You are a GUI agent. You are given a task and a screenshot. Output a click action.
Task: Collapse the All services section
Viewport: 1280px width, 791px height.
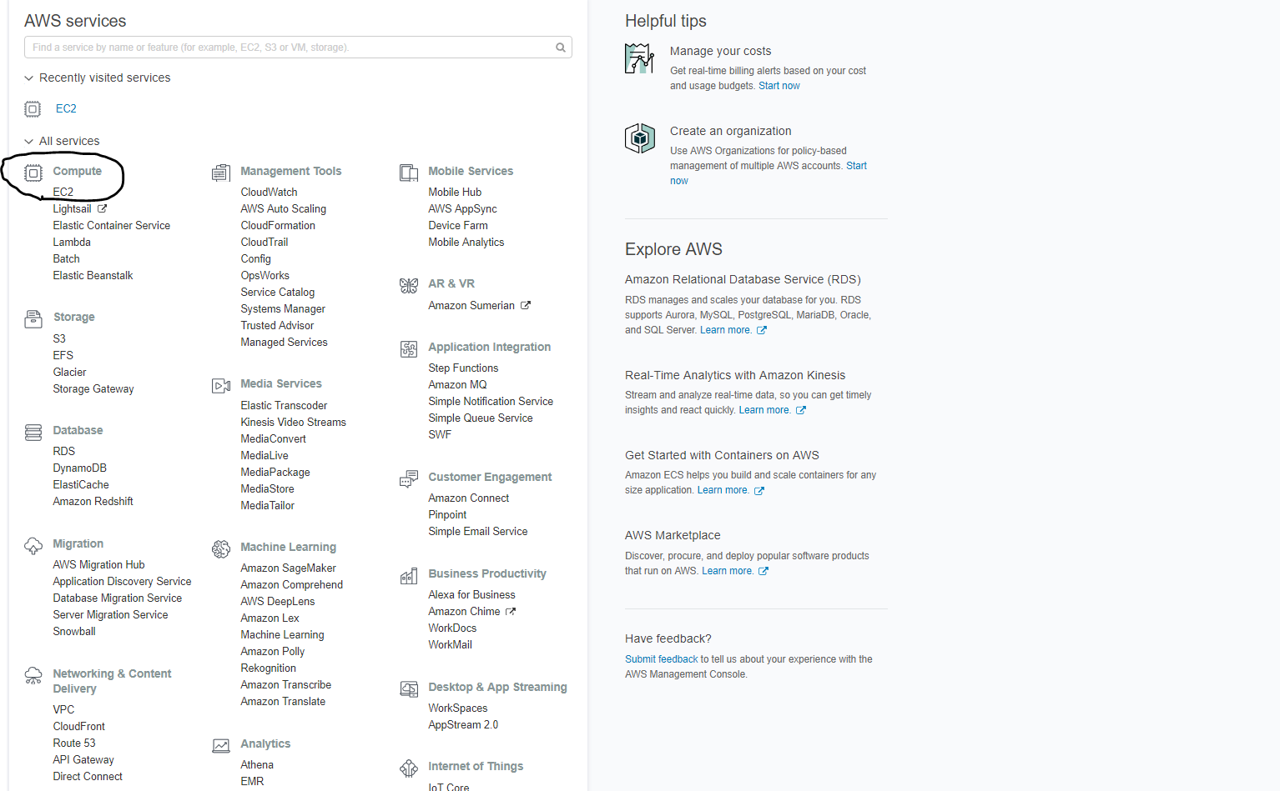pyautogui.click(x=29, y=142)
